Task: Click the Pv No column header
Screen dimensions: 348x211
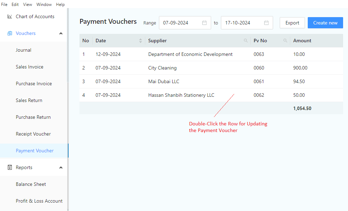Action: point(270,41)
